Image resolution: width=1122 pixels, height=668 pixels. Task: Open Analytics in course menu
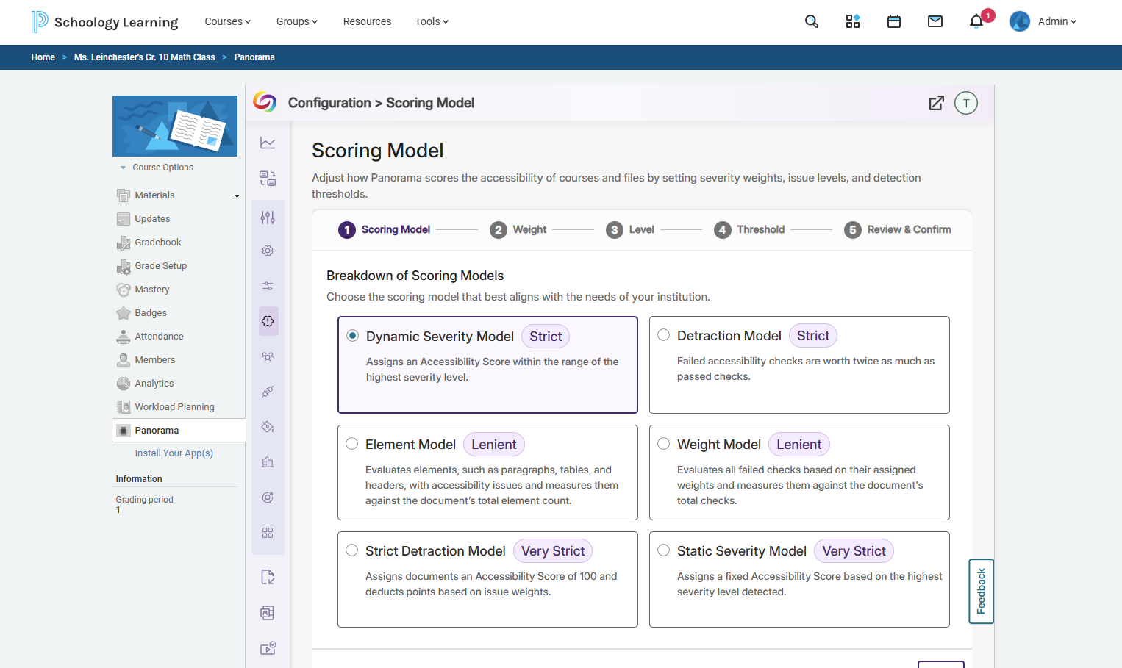coord(154,384)
